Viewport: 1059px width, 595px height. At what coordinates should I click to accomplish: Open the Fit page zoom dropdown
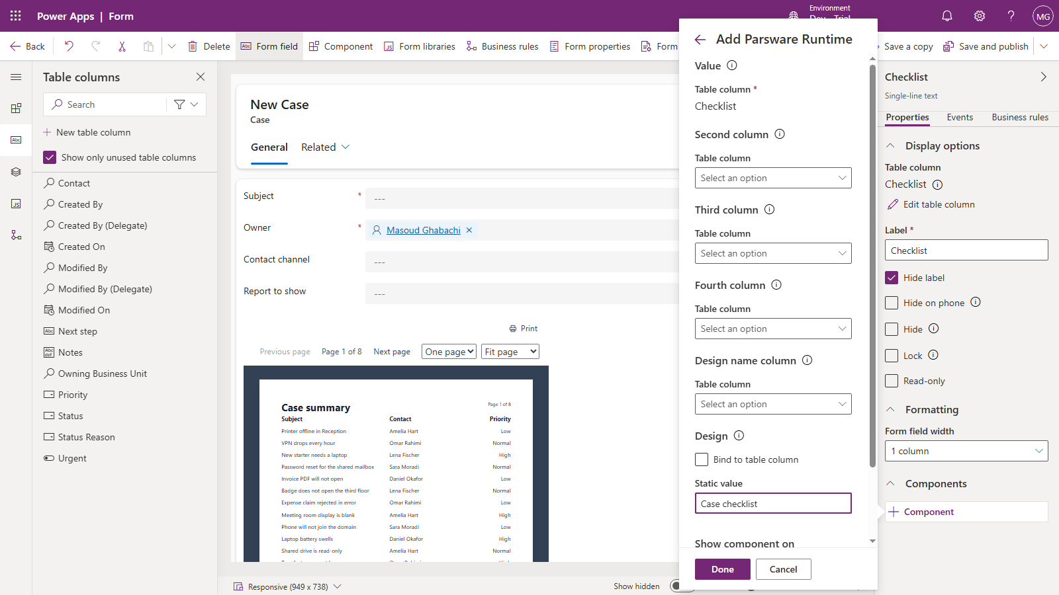[x=510, y=352]
